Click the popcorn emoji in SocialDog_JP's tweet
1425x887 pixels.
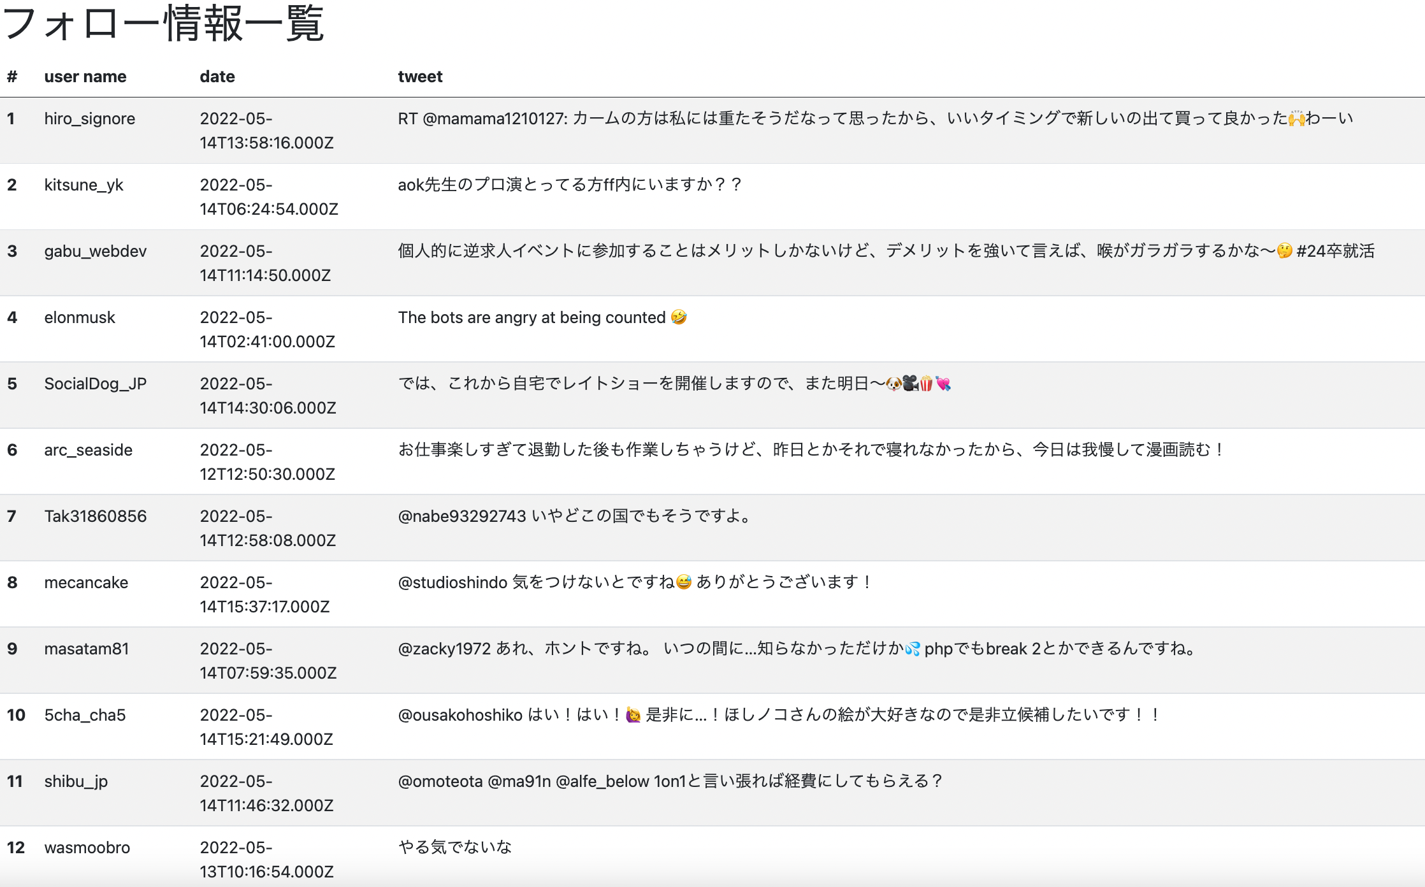[x=926, y=384]
